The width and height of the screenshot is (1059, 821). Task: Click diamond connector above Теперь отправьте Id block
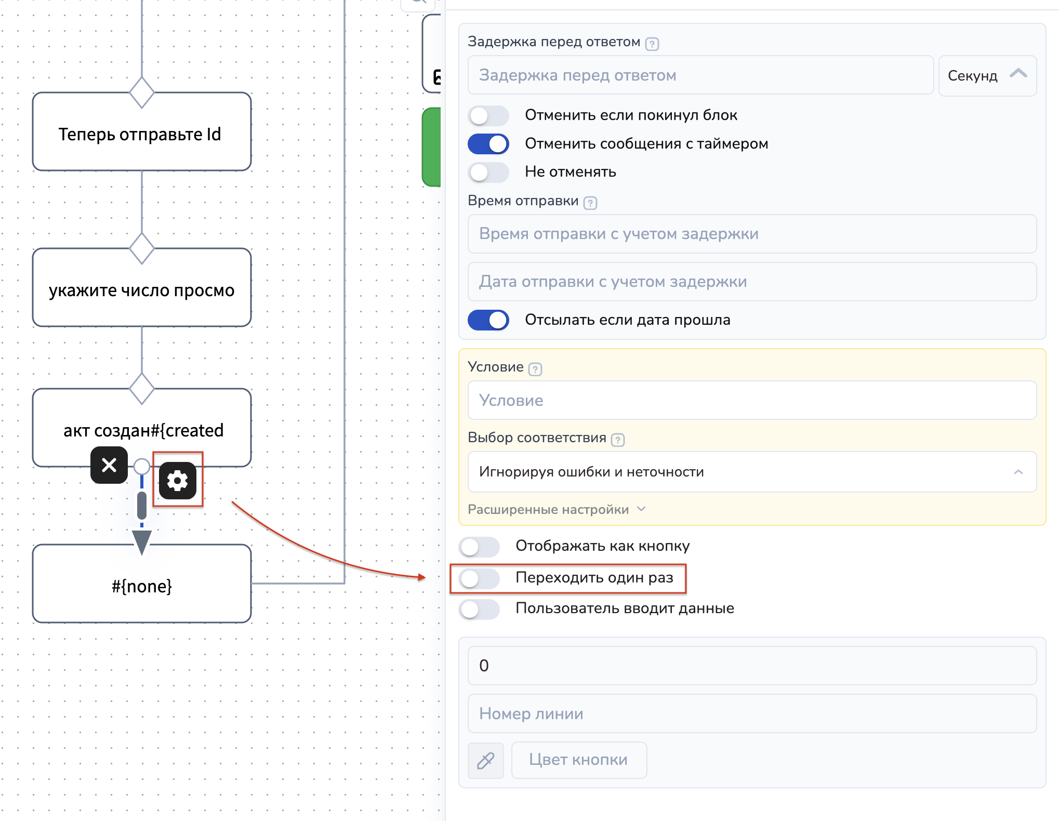(x=142, y=92)
